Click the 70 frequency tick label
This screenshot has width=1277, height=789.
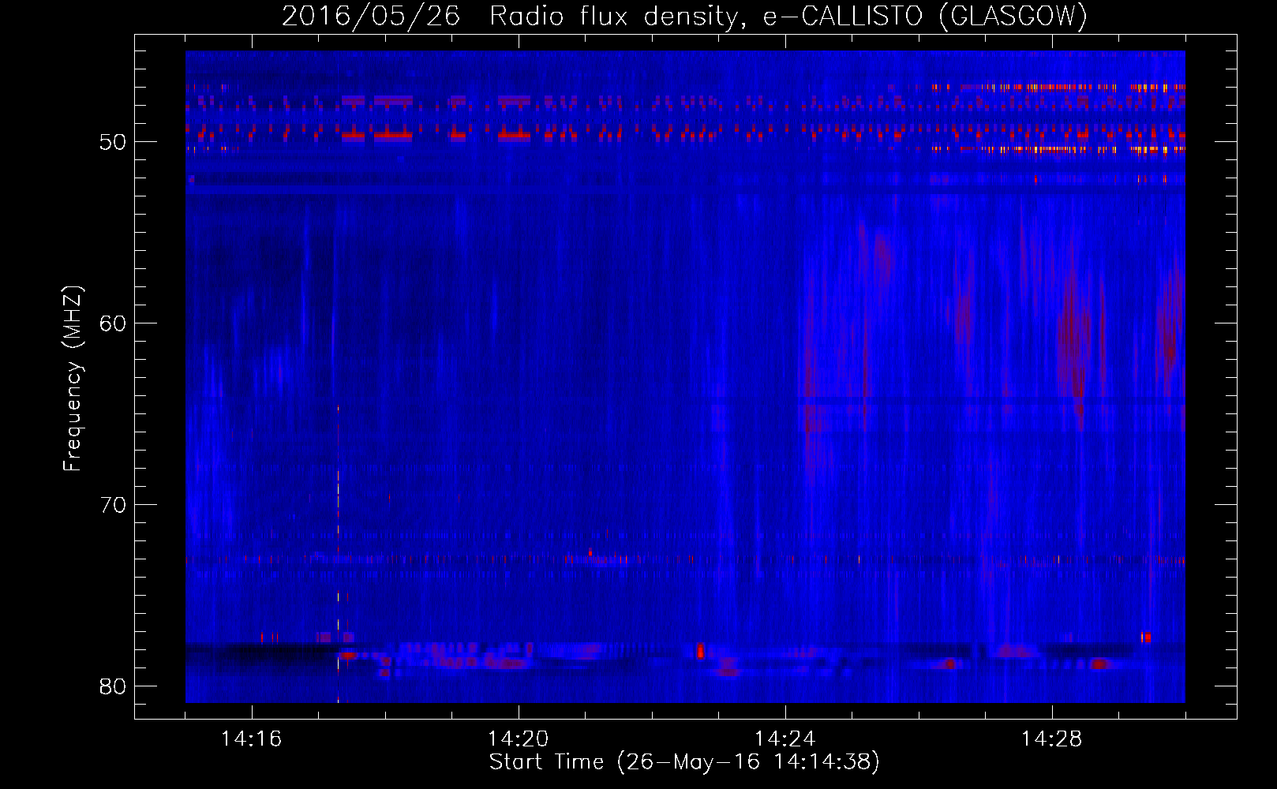[113, 505]
